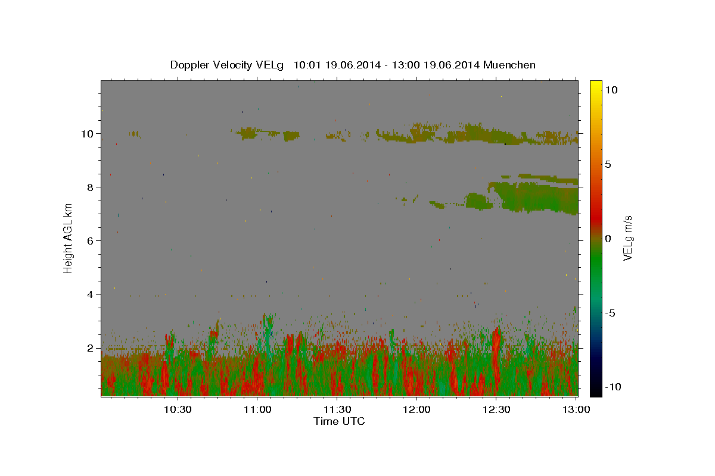Screen dimensions: 715x476
Task: Click the colorbar value 10 label
Action: (611, 90)
